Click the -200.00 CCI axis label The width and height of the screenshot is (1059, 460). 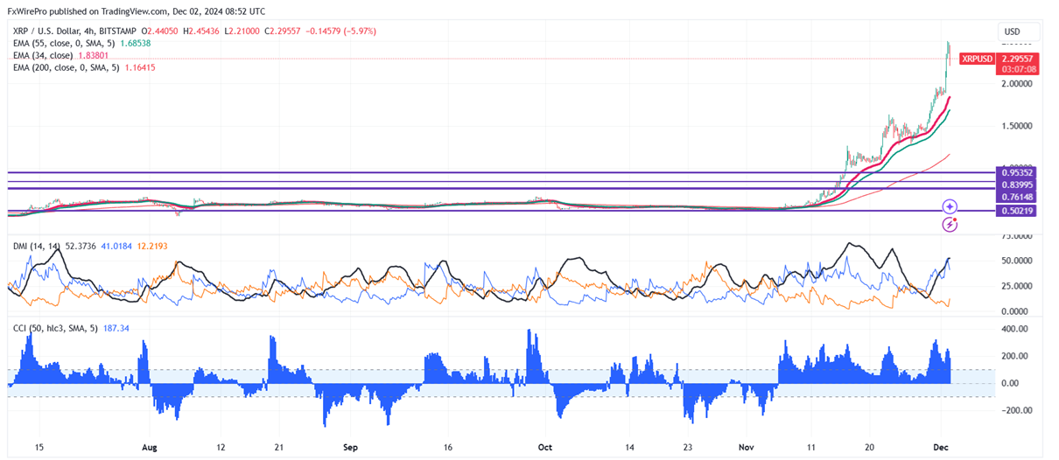click(x=1016, y=410)
